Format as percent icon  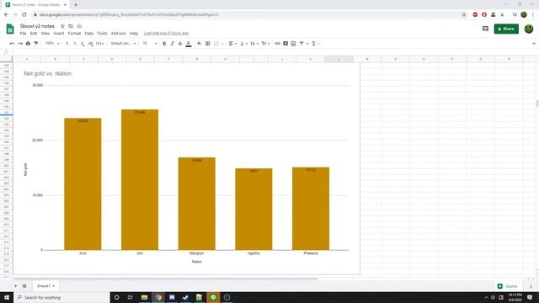pos(75,44)
